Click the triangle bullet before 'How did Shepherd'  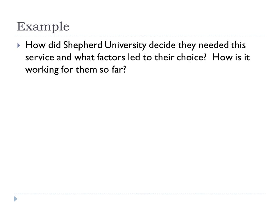point(19,46)
